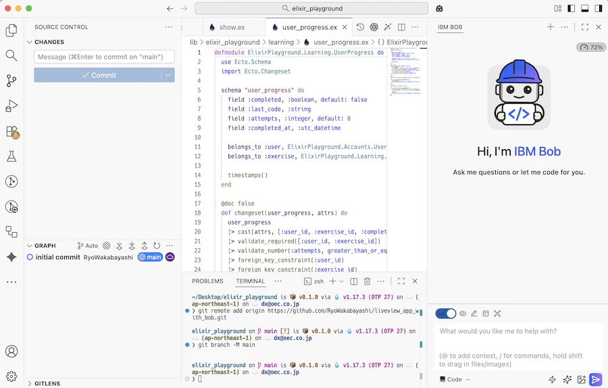Enhance prompt with sparkle icon
This screenshot has width=608, height=388.
[x=567, y=379]
